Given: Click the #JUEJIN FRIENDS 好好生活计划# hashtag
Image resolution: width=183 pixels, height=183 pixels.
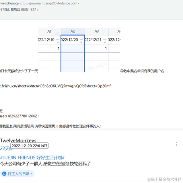Looking at the screenshot, I should pyautogui.click(x=32, y=158).
